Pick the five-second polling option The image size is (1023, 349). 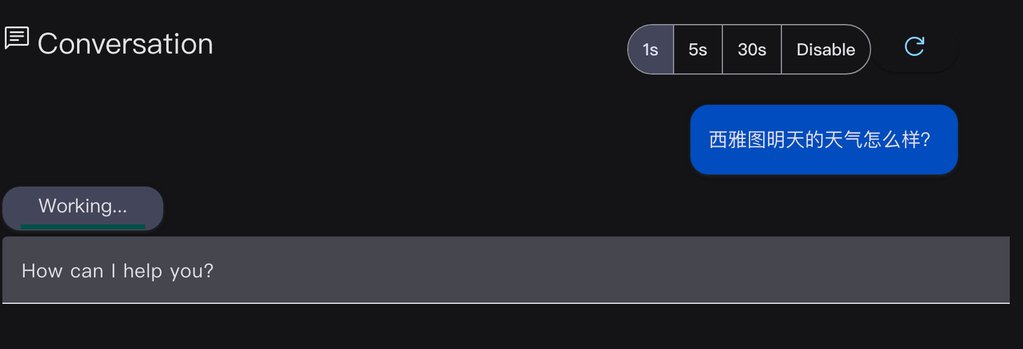pos(698,49)
